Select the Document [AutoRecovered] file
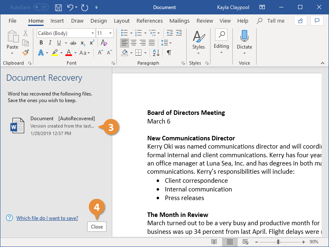The height and width of the screenshot is (247, 329). [53, 126]
